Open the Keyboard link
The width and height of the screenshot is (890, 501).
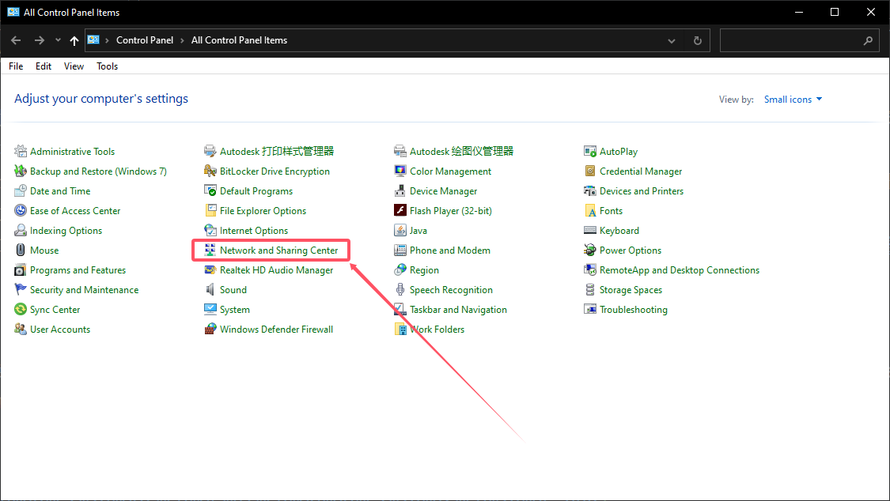(x=619, y=231)
